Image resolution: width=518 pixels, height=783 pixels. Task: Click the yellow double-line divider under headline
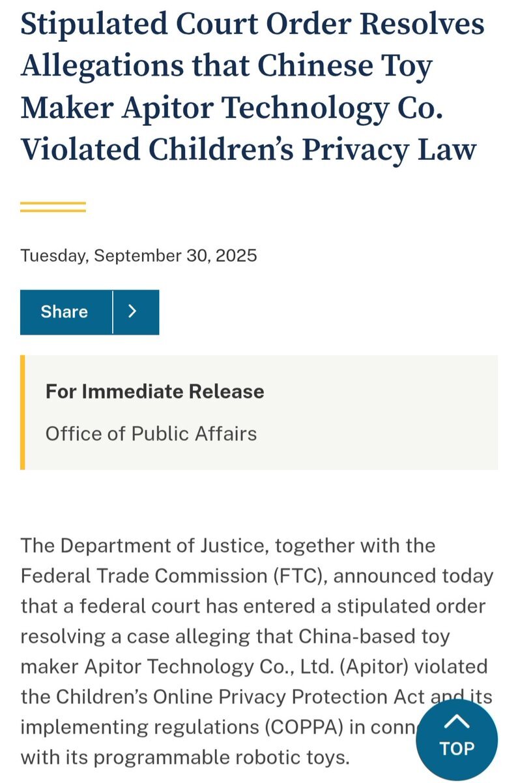coord(53,207)
